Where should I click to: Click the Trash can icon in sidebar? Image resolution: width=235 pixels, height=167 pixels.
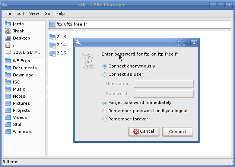coord(8,31)
